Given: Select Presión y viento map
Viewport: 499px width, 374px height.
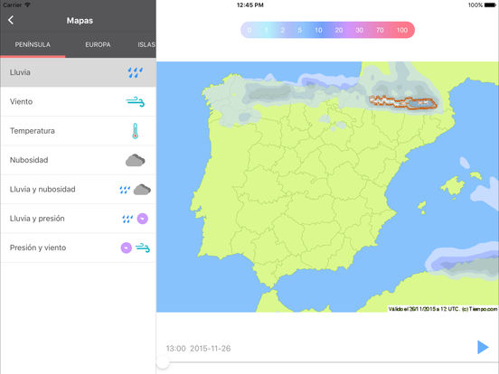Looking at the screenshot, I should 78,248.
